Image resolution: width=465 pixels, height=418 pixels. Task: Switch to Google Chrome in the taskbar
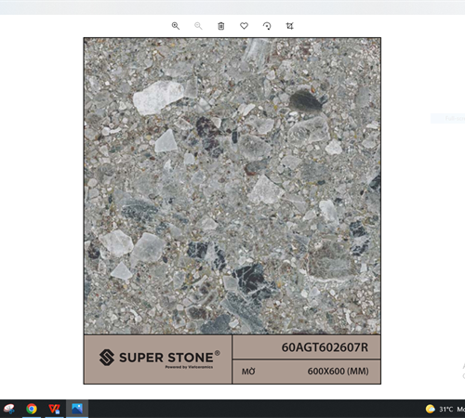click(32, 409)
